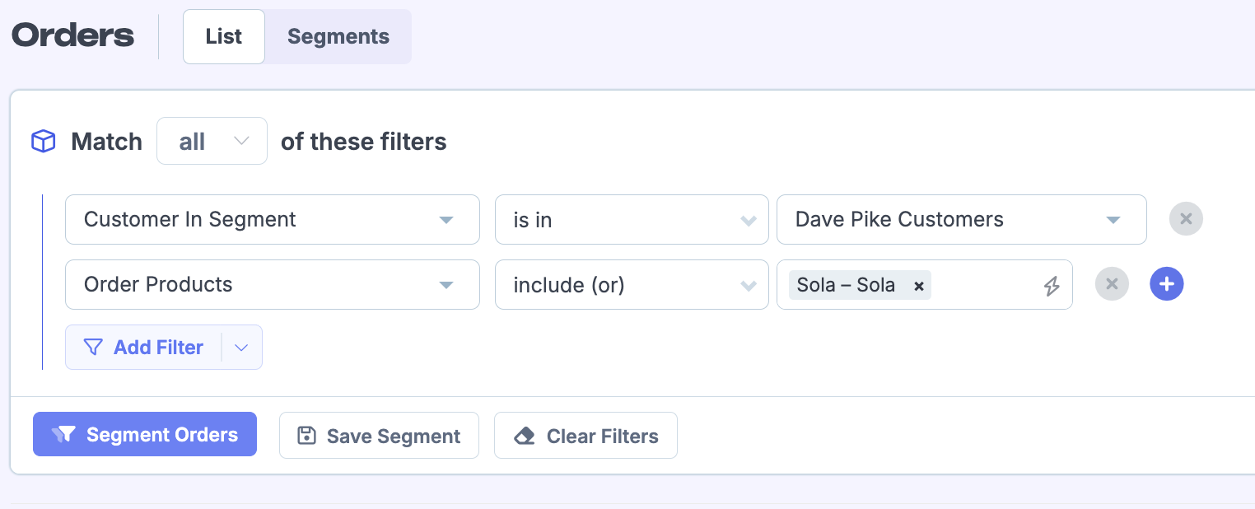Viewport: 1255px width, 509px height.
Task: Click the cube icon beside Match
Action: click(43, 142)
